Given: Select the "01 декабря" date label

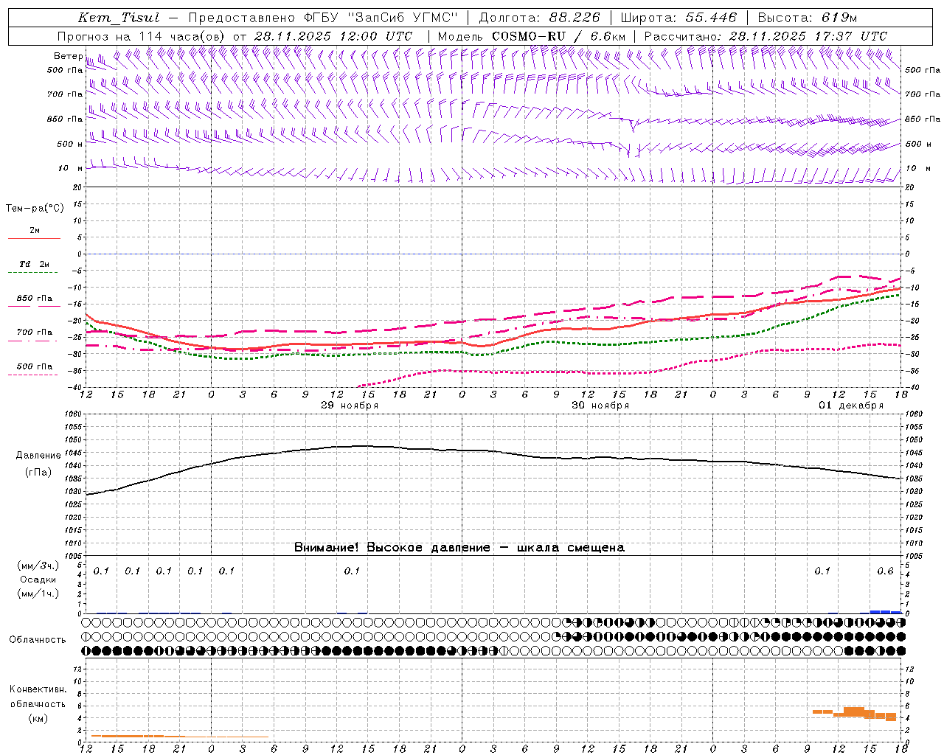Looking at the screenshot, I should tap(851, 406).
